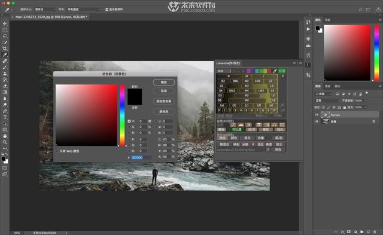
Task: Select the Rectangle shape tool
Action: 5,130
